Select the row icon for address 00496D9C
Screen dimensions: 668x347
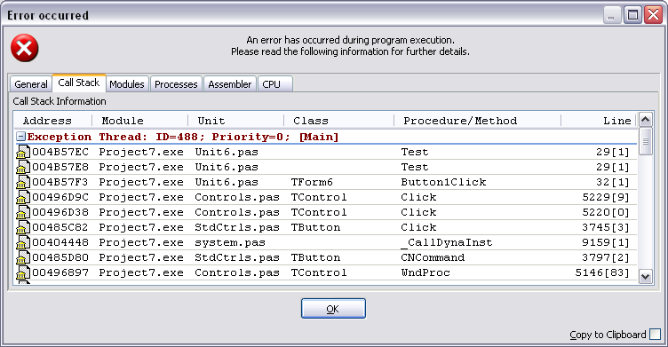tap(23, 197)
